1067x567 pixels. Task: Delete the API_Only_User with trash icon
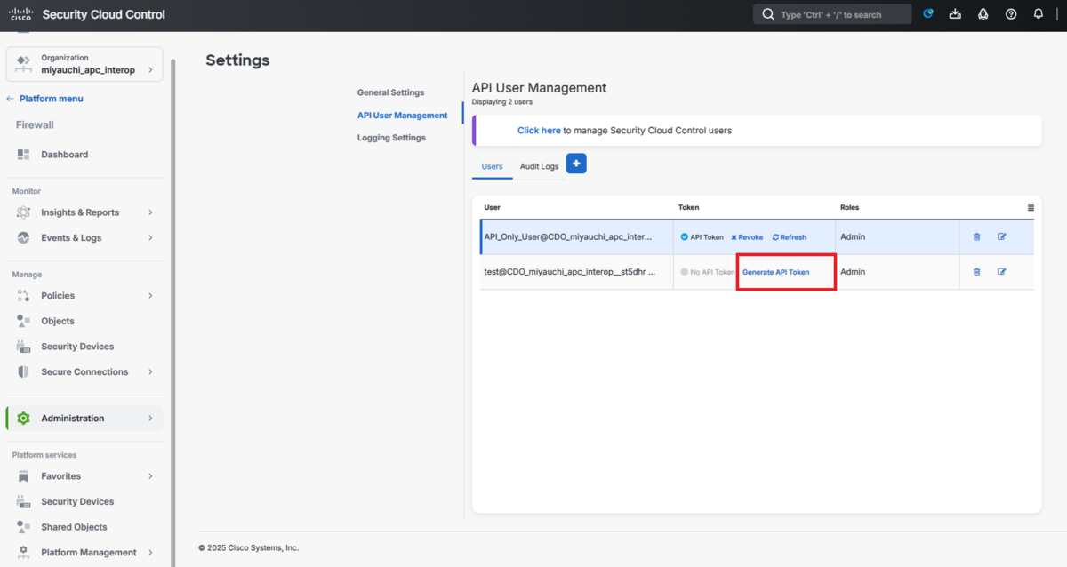tap(976, 237)
